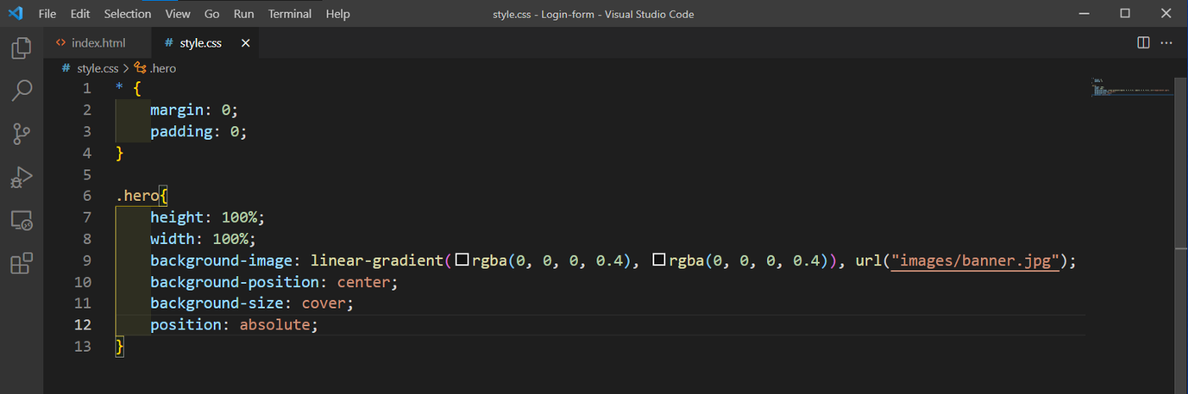
Task: Open the File menu
Action: [x=48, y=14]
